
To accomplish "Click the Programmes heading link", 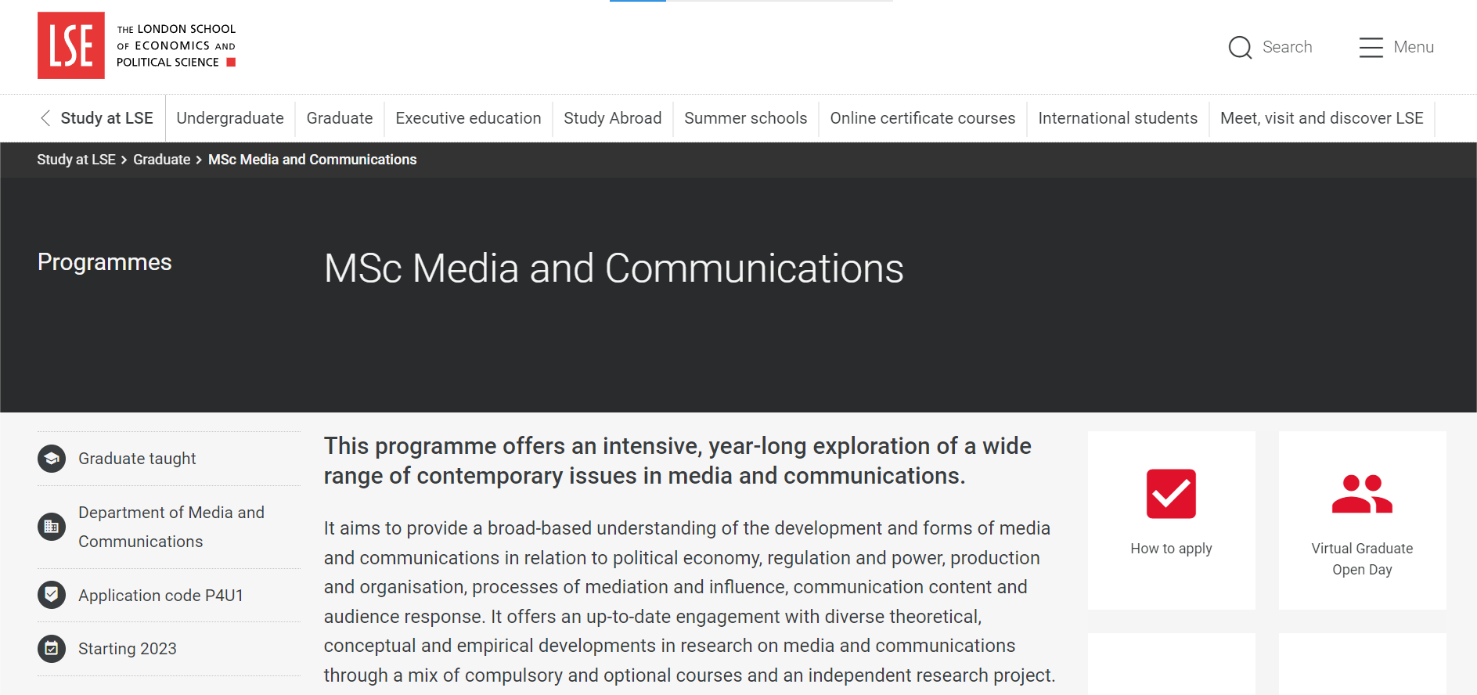I will coord(105,262).
